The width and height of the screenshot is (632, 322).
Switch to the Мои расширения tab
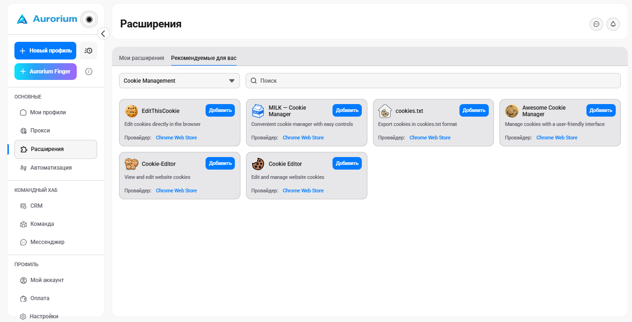pyautogui.click(x=141, y=58)
